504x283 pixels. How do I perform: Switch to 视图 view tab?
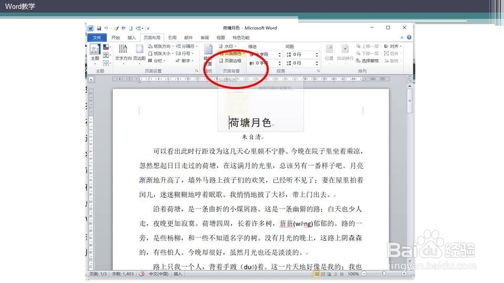221,38
